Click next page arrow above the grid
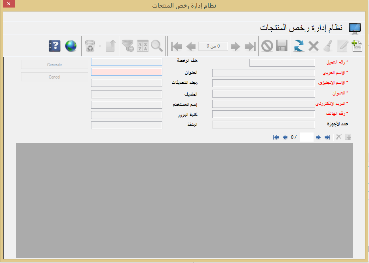The height and width of the screenshot is (263, 369). [318, 137]
